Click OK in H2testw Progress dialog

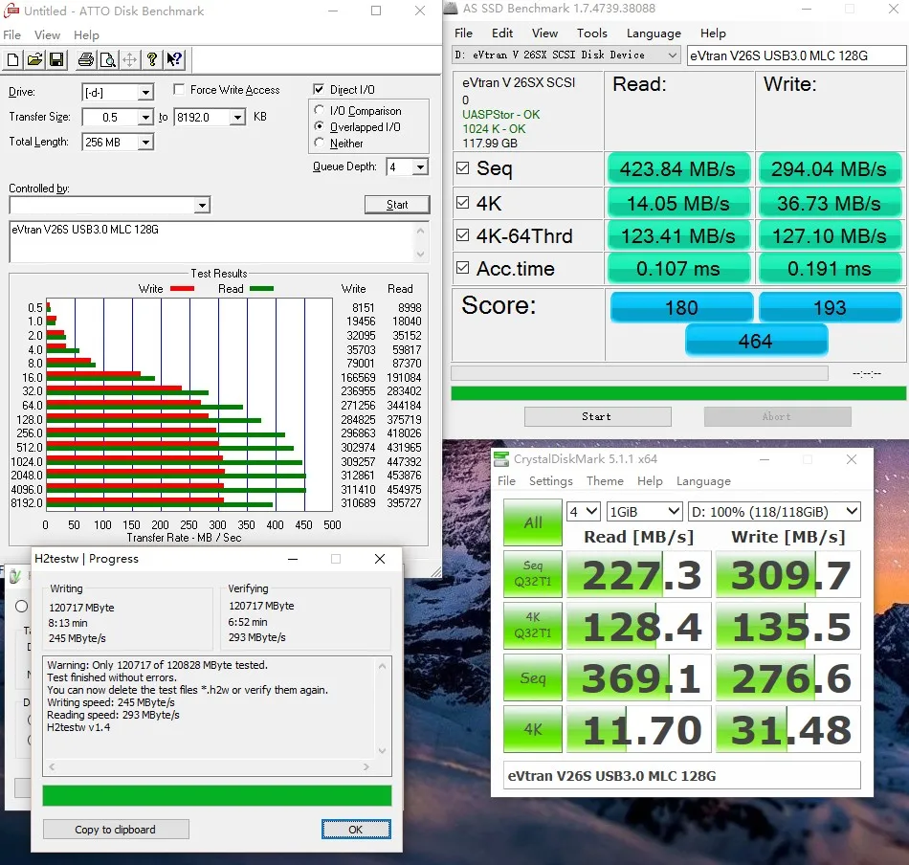tap(356, 829)
